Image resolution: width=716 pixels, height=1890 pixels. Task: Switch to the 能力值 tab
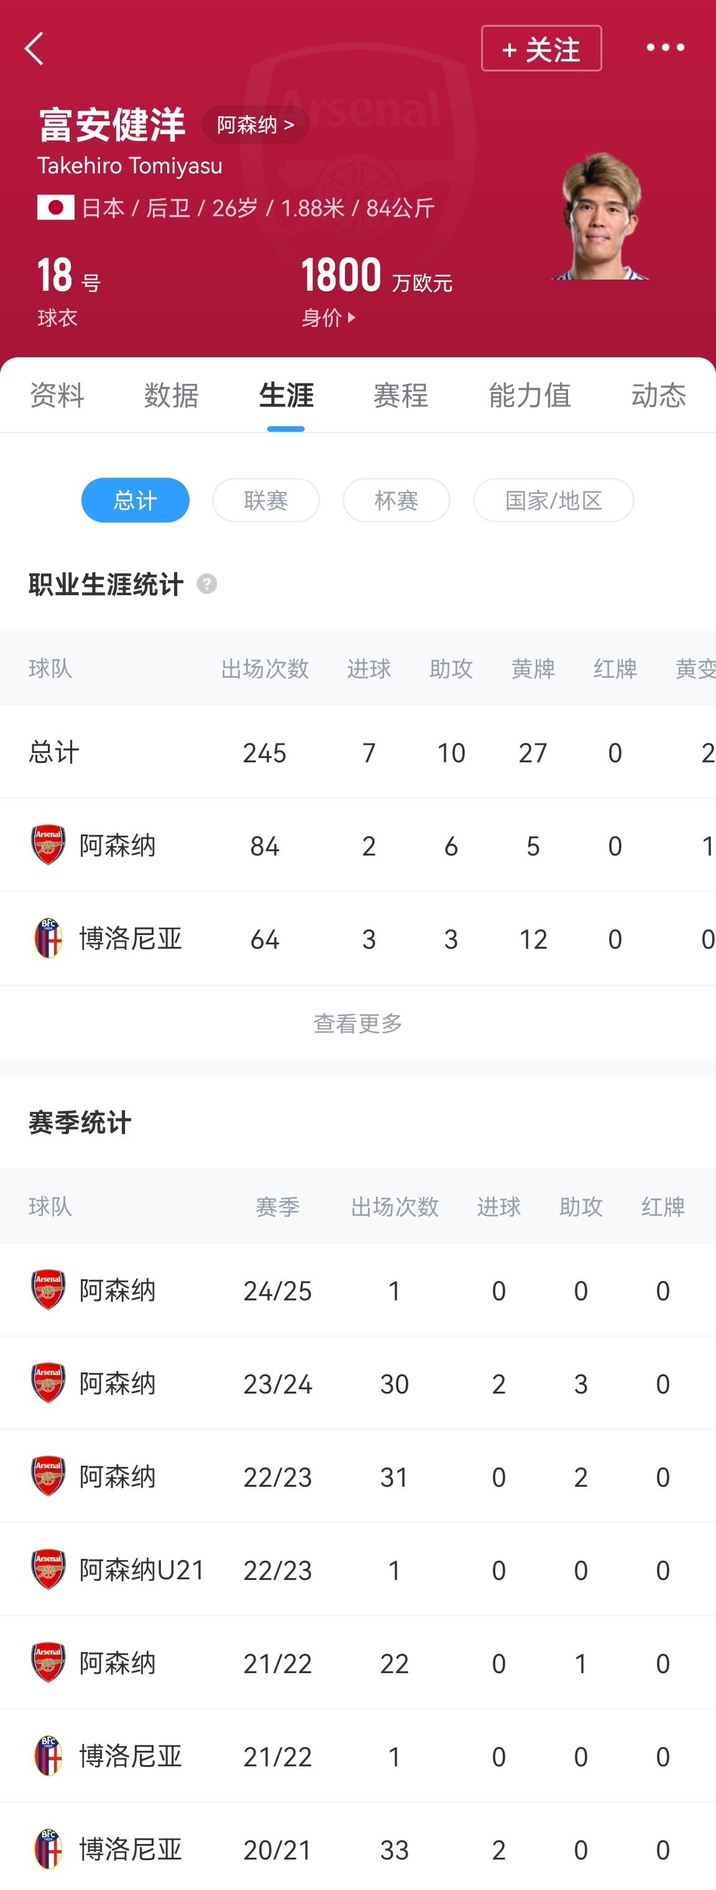click(530, 396)
